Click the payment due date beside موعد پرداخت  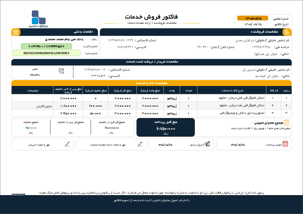(x=238, y=145)
